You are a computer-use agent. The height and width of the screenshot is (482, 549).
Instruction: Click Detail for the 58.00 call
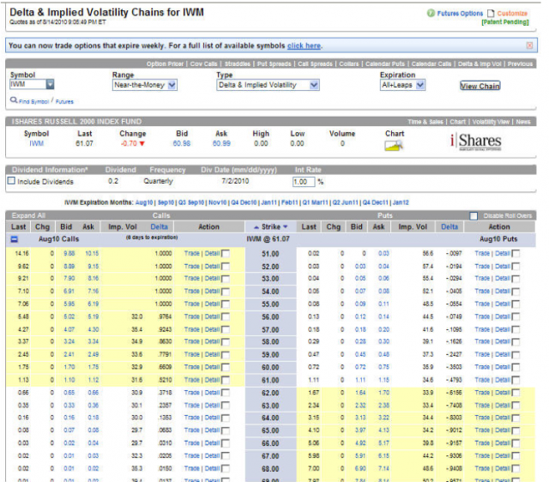[212, 341]
